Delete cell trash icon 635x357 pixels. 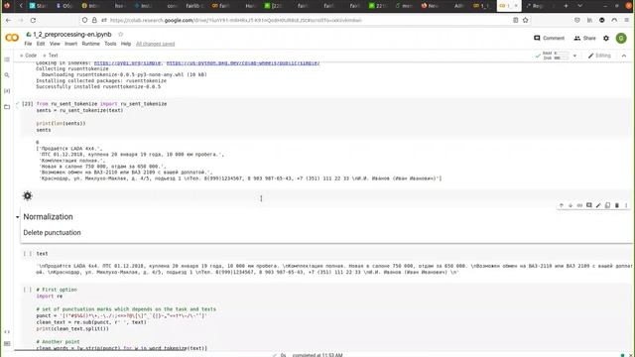click(617, 205)
